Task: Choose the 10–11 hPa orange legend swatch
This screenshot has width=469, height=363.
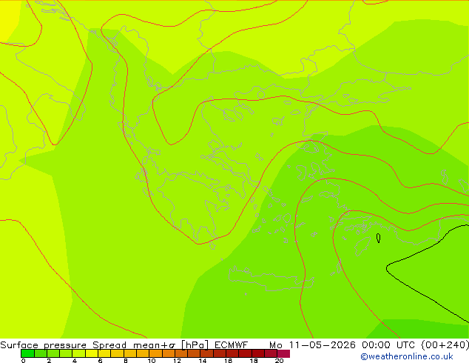Action: [155, 353]
